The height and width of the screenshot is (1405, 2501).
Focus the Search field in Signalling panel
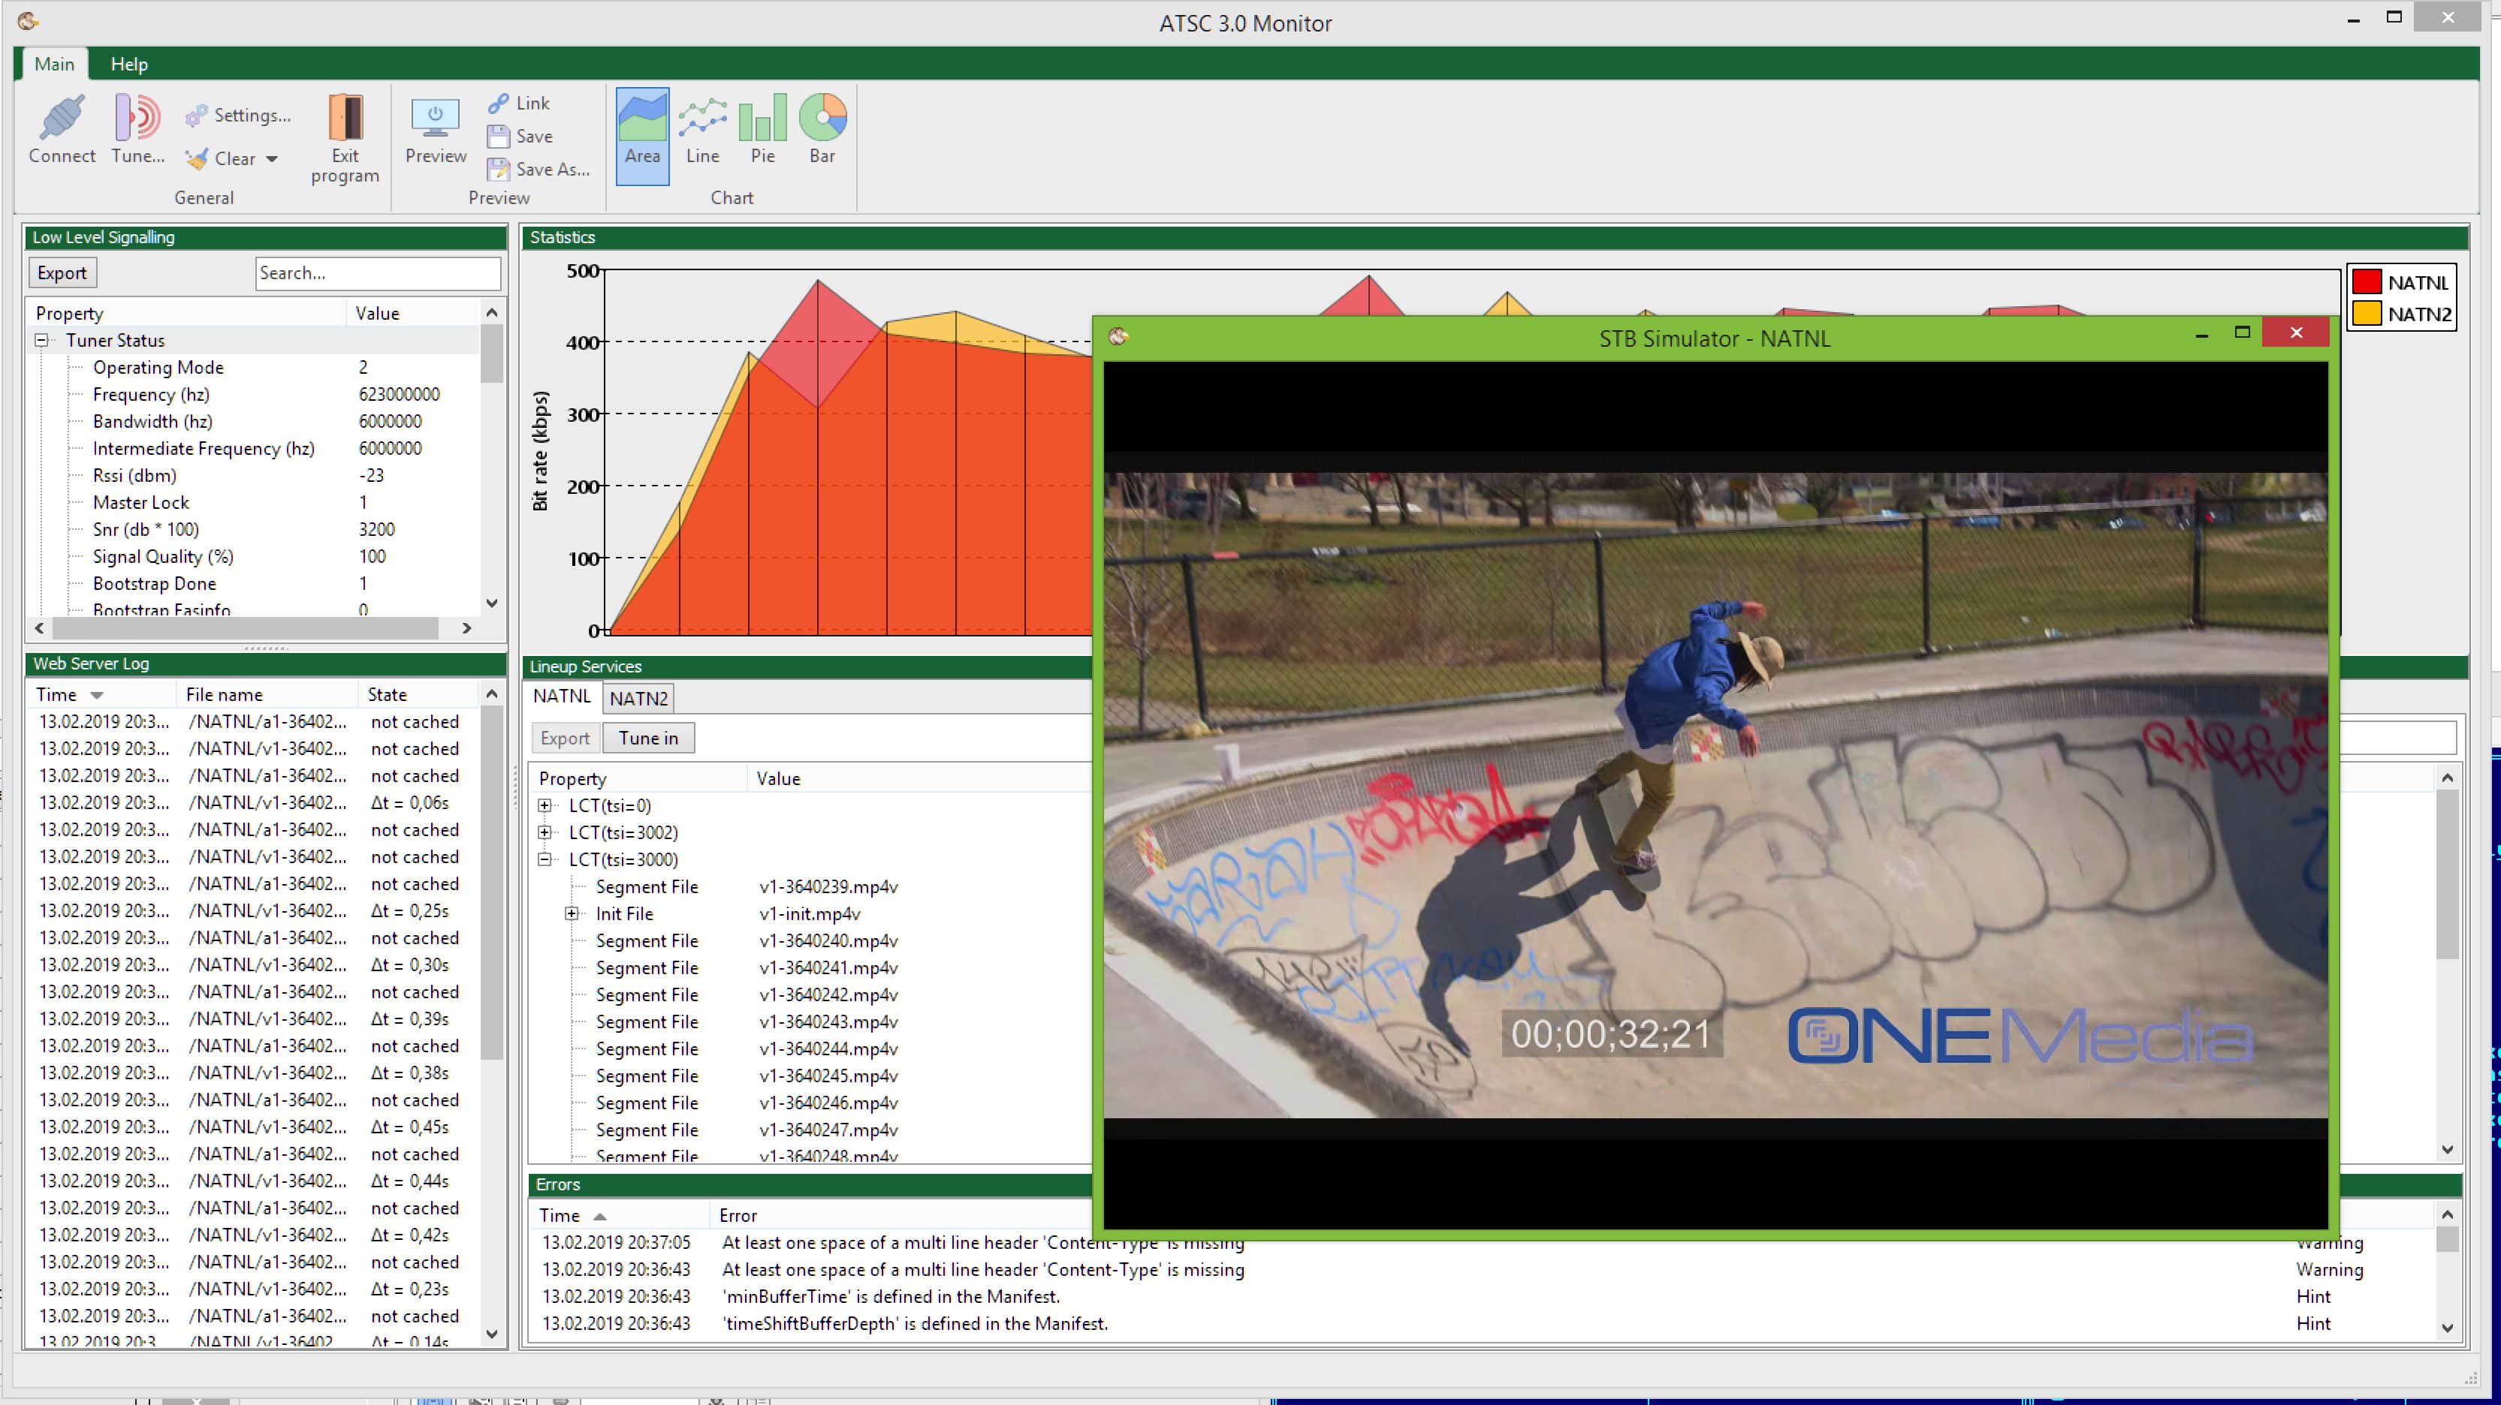click(x=378, y=272)
